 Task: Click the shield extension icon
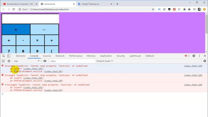(179, 9)
